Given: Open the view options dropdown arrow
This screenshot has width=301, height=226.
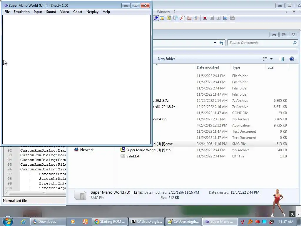Looking at the screenshot, I should click(271, 59).
